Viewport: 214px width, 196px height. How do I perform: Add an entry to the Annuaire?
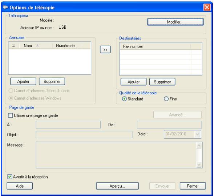23,82
